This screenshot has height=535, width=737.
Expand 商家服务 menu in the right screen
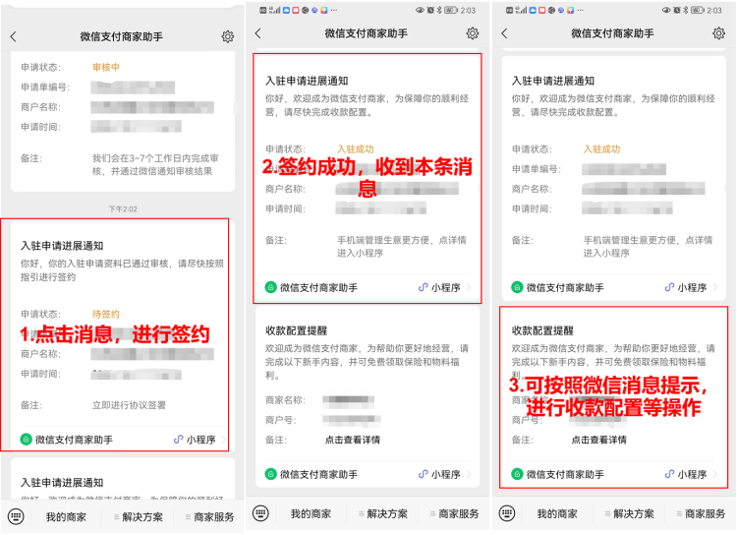pyautogui.click(x=700, y=513)
